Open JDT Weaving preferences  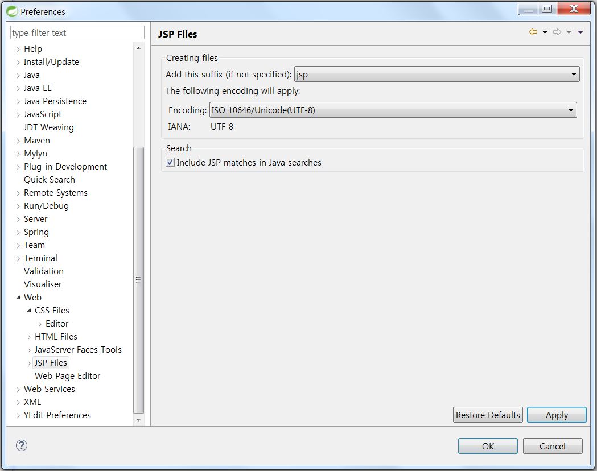pos(49,127)
